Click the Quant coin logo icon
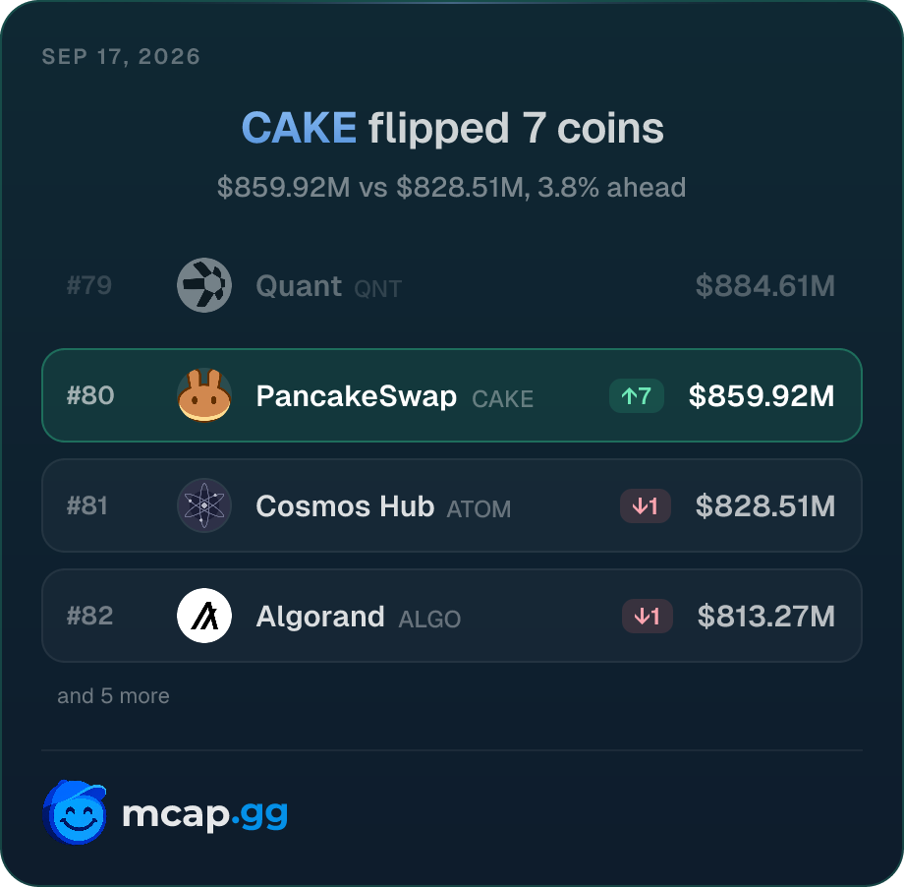 pos(204,285)
